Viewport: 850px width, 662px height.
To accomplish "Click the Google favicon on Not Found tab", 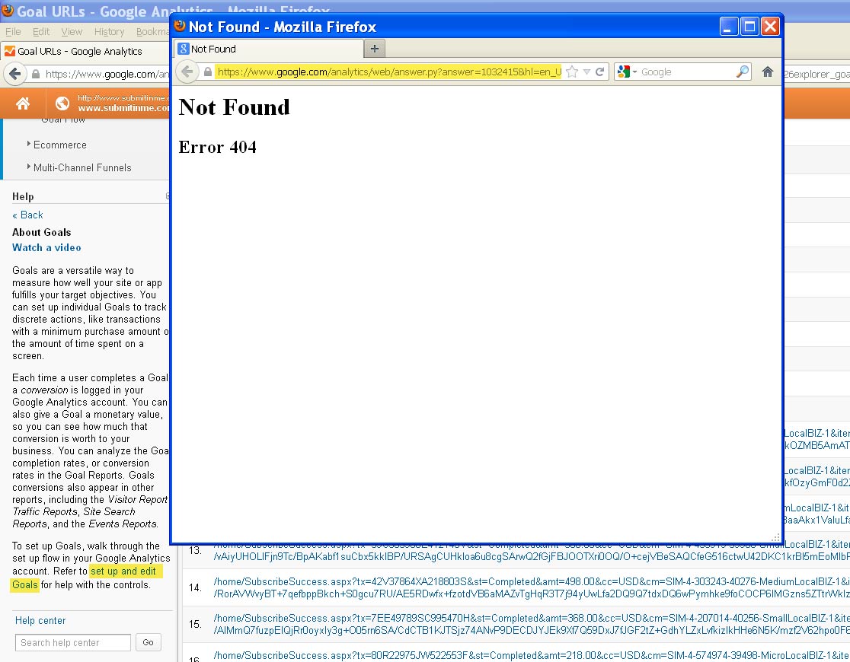I will pyautogui.click(x=184, y=49).
